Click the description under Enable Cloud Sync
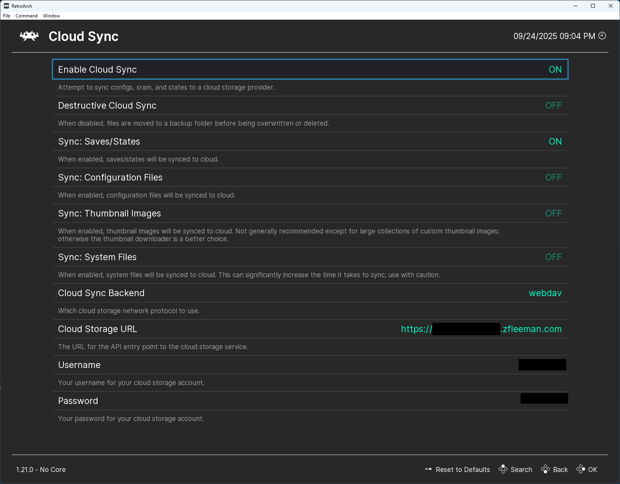This screenshot has height=484, width=620. 166,87
